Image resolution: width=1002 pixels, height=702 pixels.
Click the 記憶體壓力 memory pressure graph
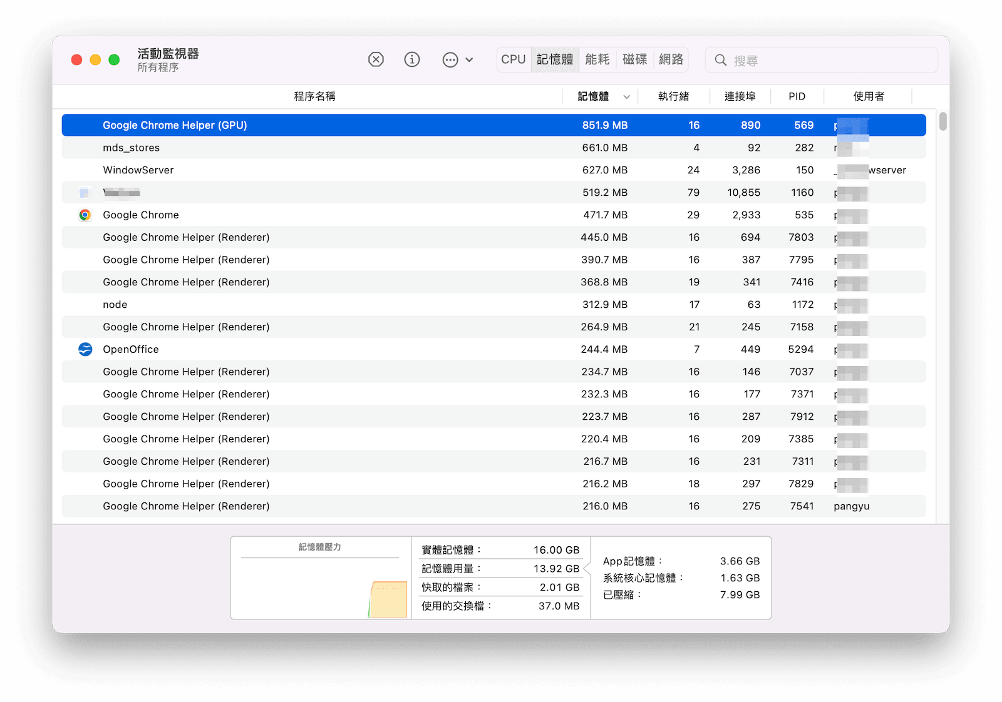pyautogui.click(x=320, y=578)
